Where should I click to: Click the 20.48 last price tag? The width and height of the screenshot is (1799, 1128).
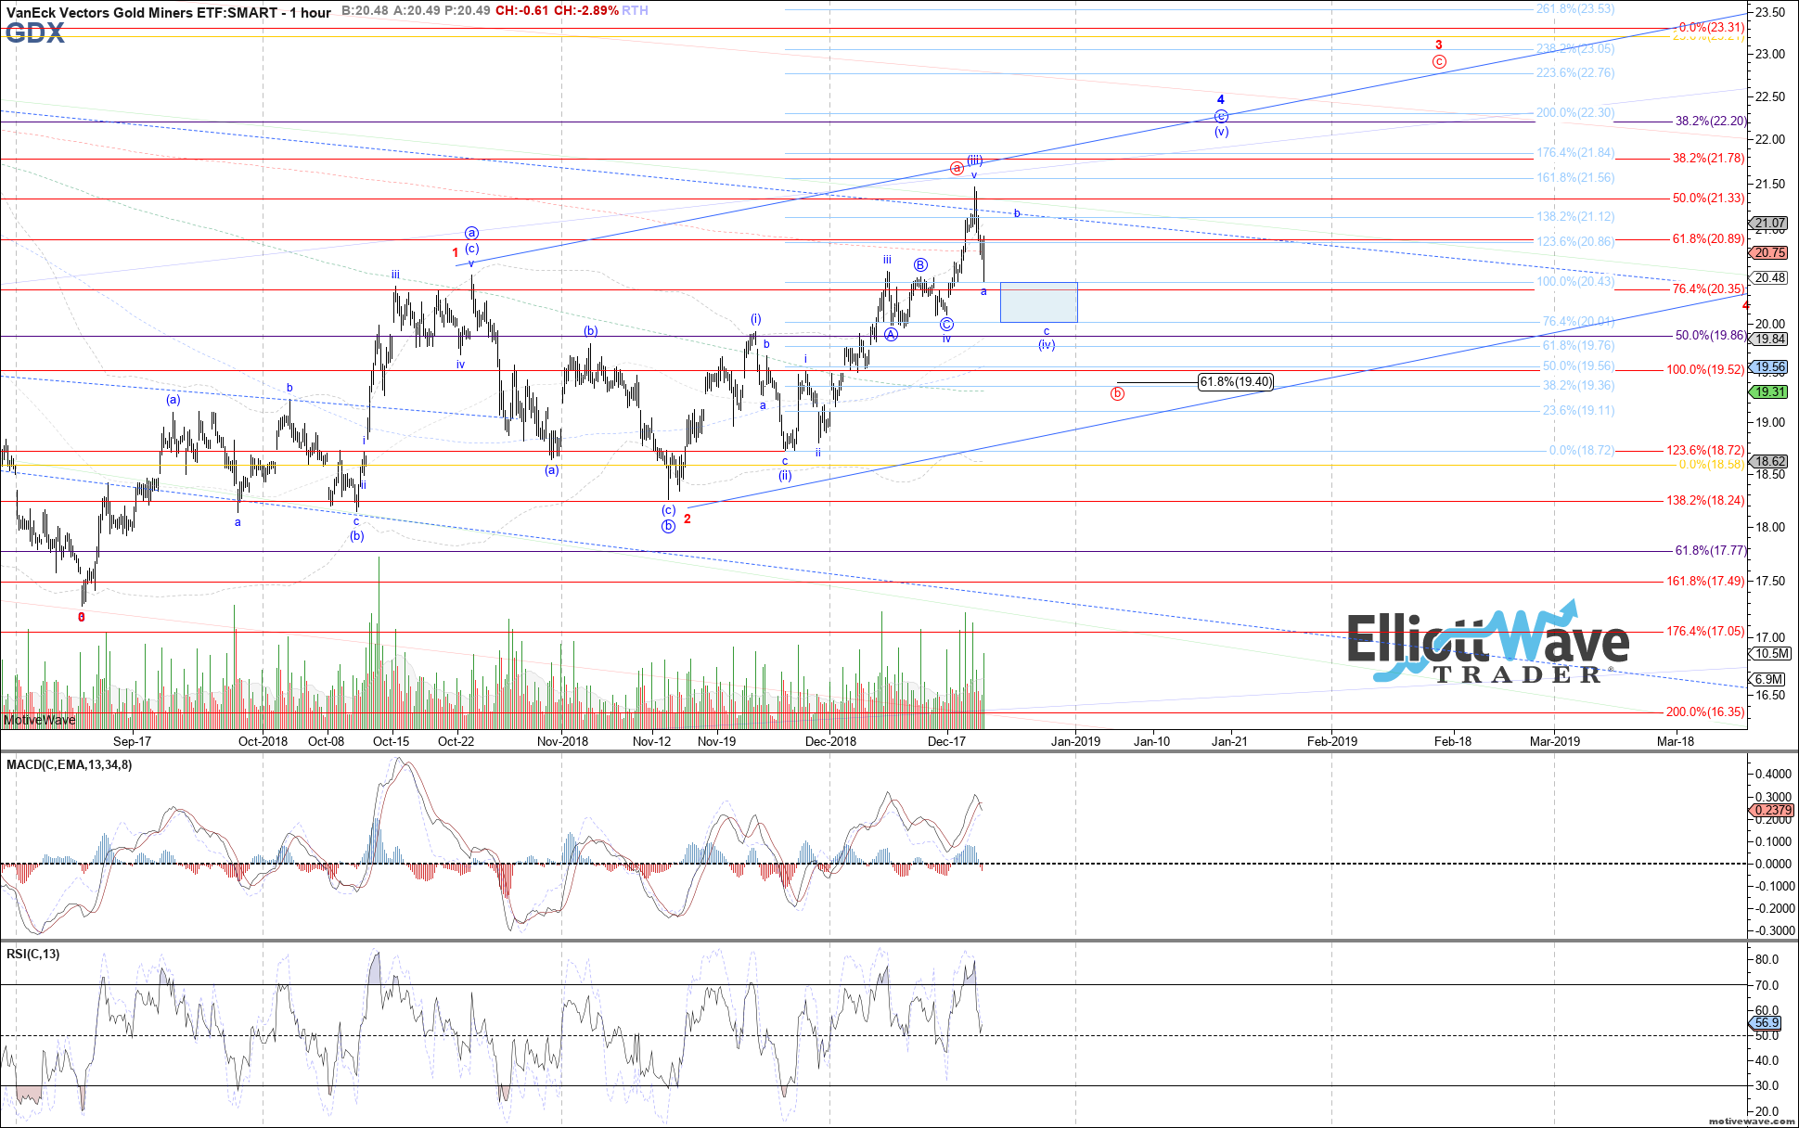tap(1768, 277)
